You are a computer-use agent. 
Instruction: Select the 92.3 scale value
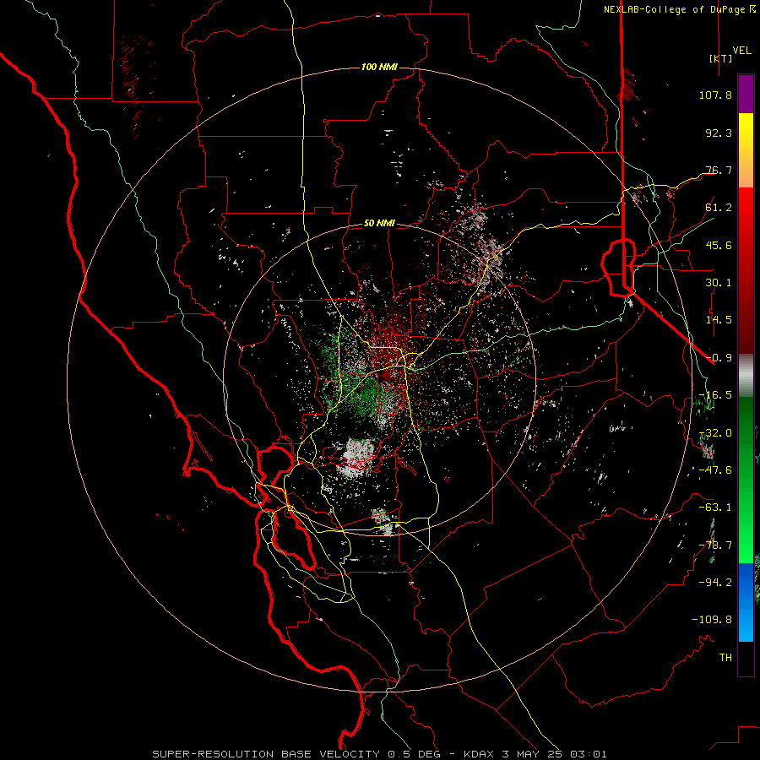[x=719, y=133]
